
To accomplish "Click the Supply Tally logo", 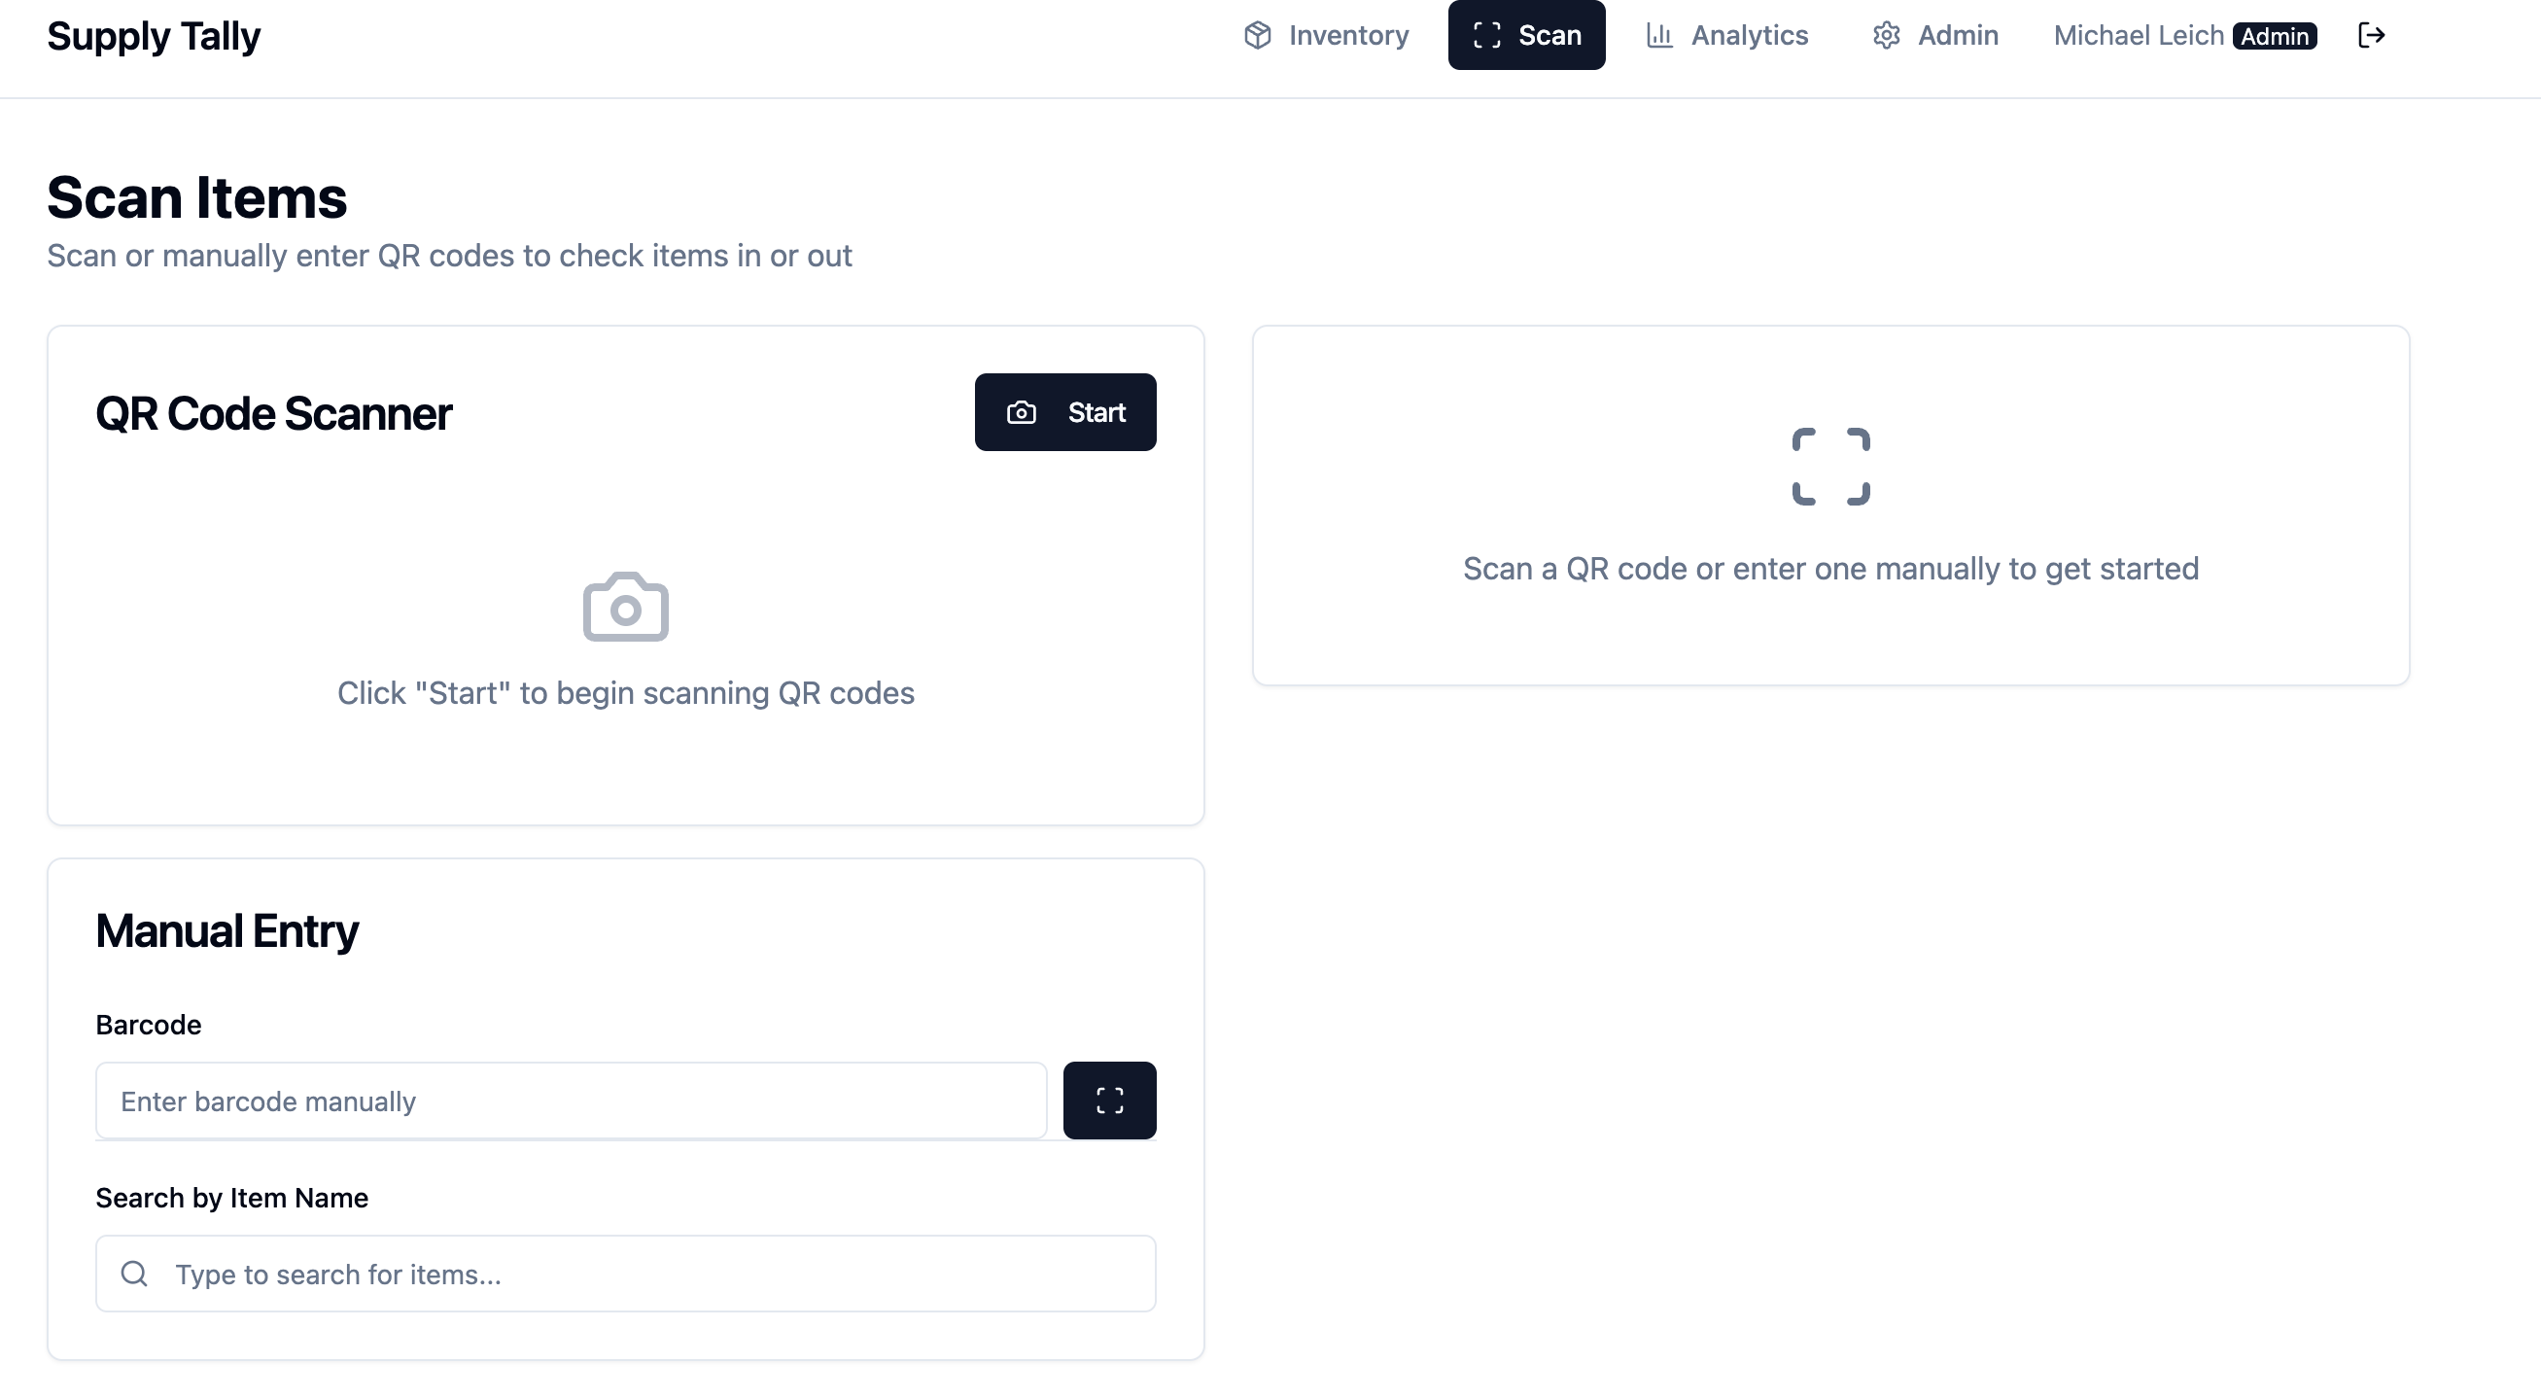I will click(154, 36).
